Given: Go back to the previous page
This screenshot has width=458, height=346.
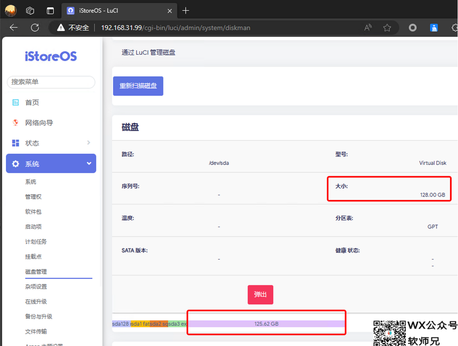Looking at the screenshot, I should tap(14, 28).
